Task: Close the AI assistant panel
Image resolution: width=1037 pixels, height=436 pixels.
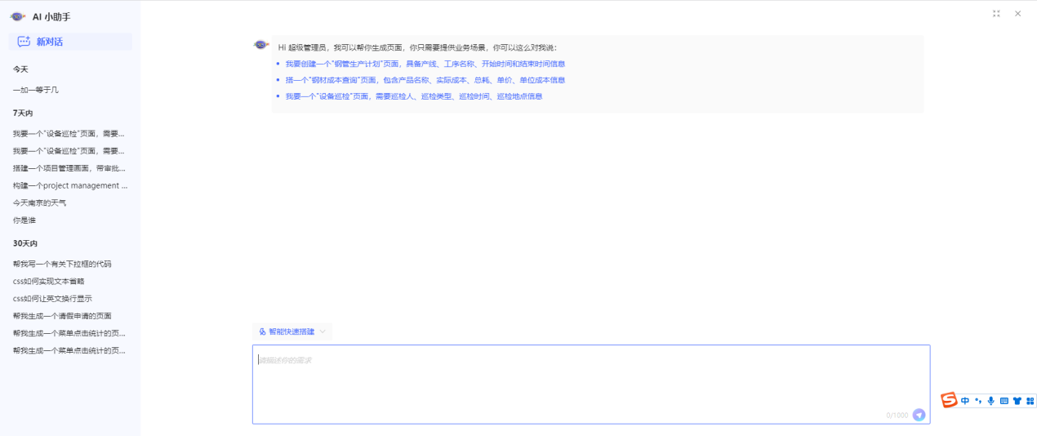Action: coord(1018,14)
